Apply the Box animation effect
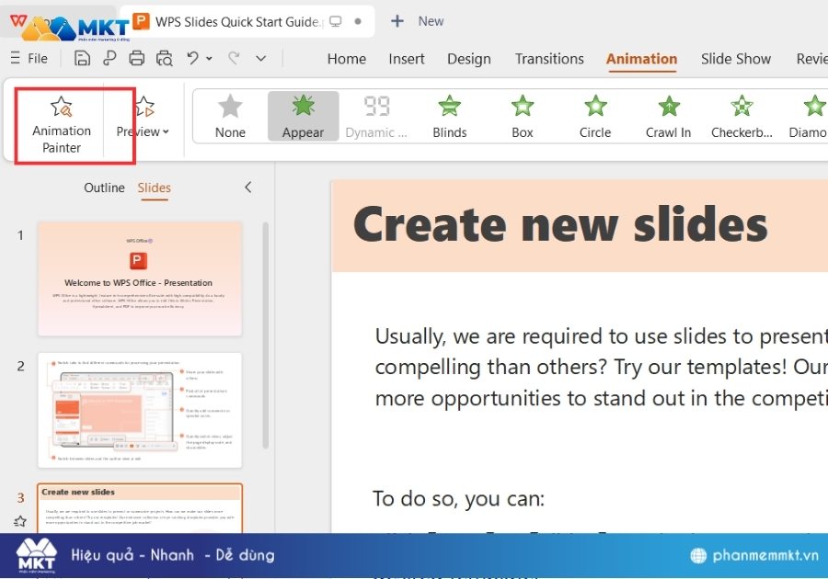 point(523,116)
